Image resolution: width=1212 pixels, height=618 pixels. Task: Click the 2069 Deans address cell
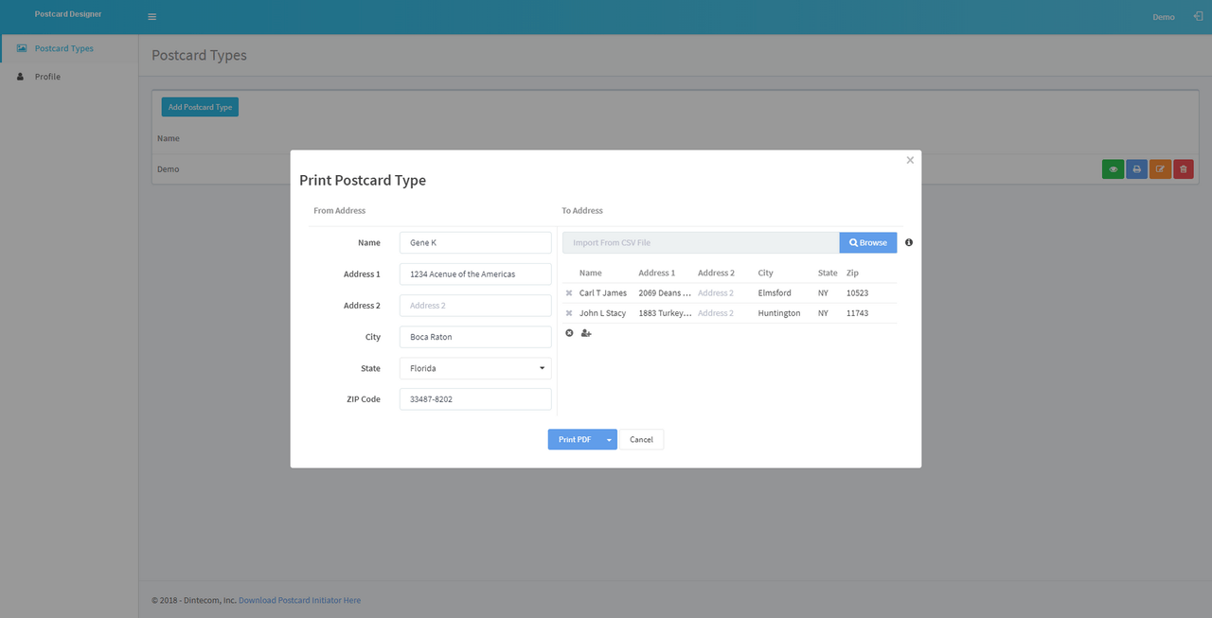[x=665, y=293]
